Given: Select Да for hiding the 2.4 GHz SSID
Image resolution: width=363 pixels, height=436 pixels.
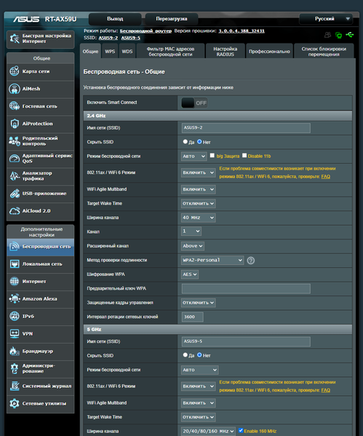Looking at the screenshot, I should [185, 141].
